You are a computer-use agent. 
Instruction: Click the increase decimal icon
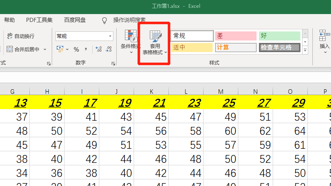98,50
